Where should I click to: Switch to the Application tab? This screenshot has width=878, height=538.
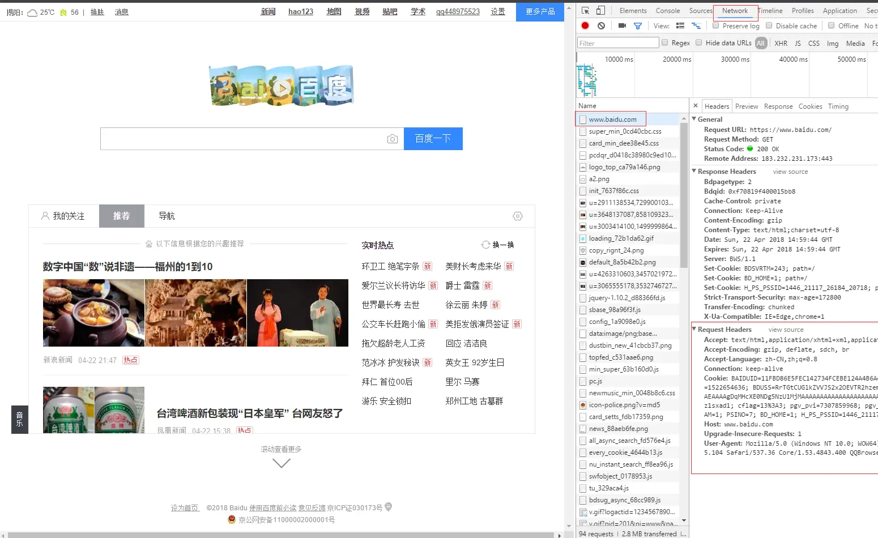pyautogui.click(x=840, y=11)
